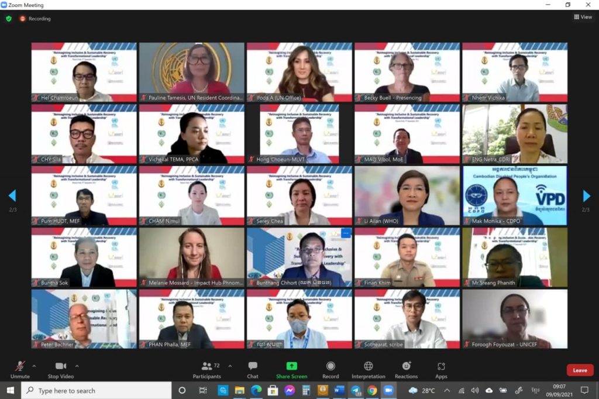Click Share Screen button
The height and width of the screenshot is (399, 599).
[291, 370]
